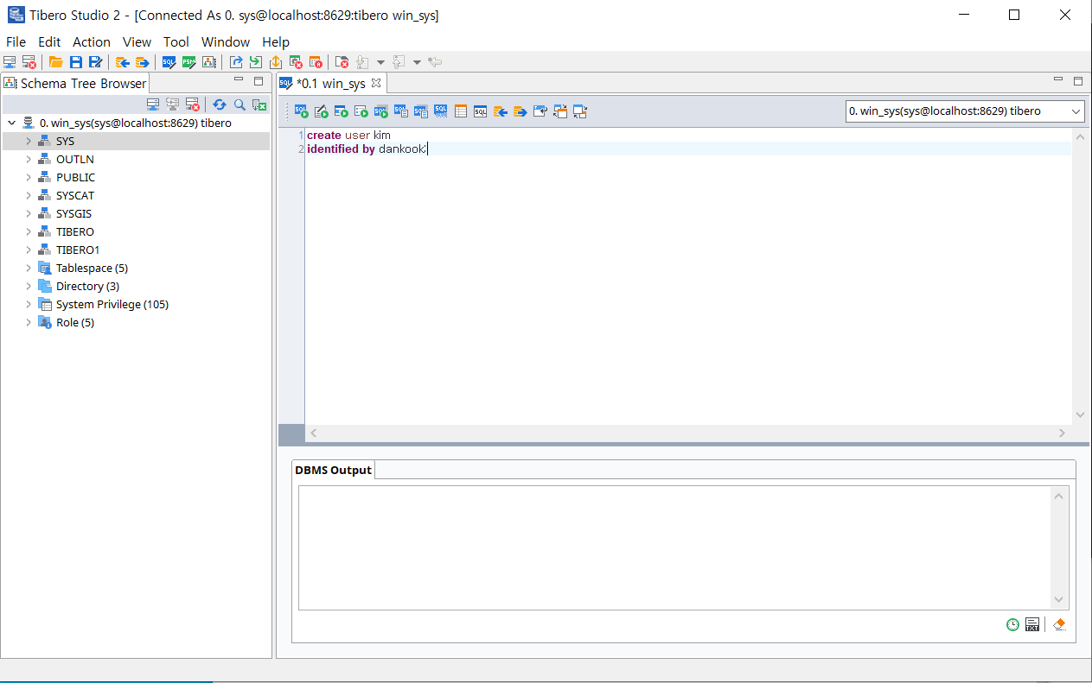This screenshot has height=683, width=1092.
Task: Maximize the Schema Tree Browser panel
Action: click(259, 81)
